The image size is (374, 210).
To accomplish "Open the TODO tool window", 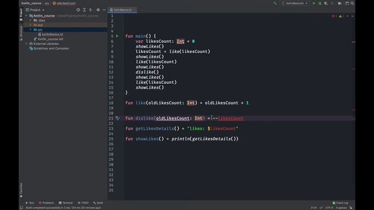I will [83, 203].
